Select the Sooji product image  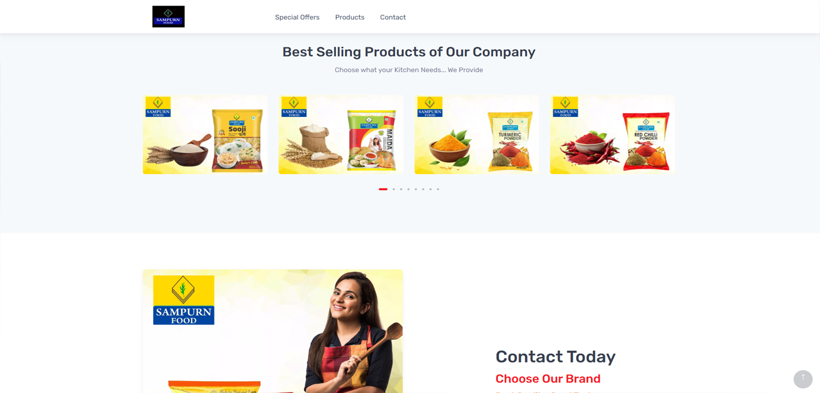click(205, 134)
